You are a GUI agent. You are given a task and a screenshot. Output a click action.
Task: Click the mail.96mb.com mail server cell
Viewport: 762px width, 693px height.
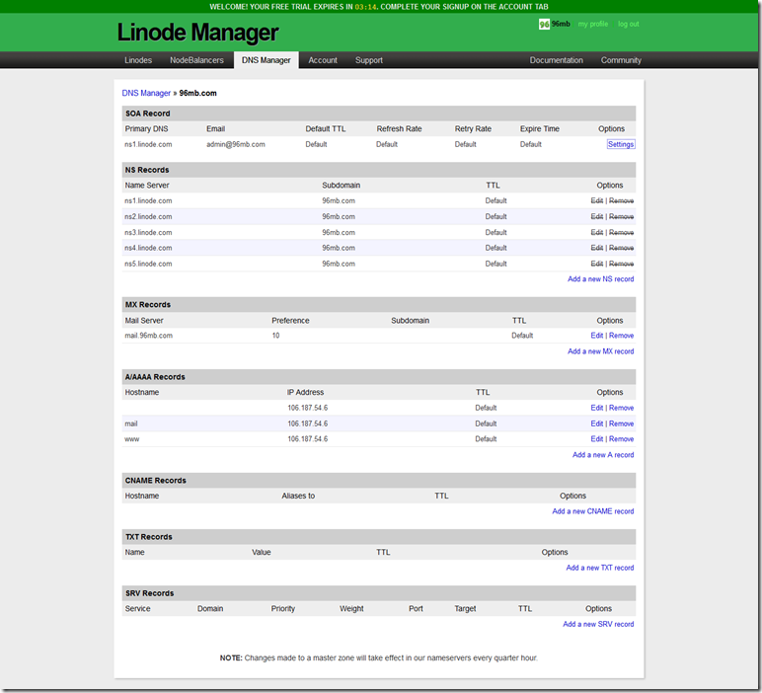tap(149, 336)
